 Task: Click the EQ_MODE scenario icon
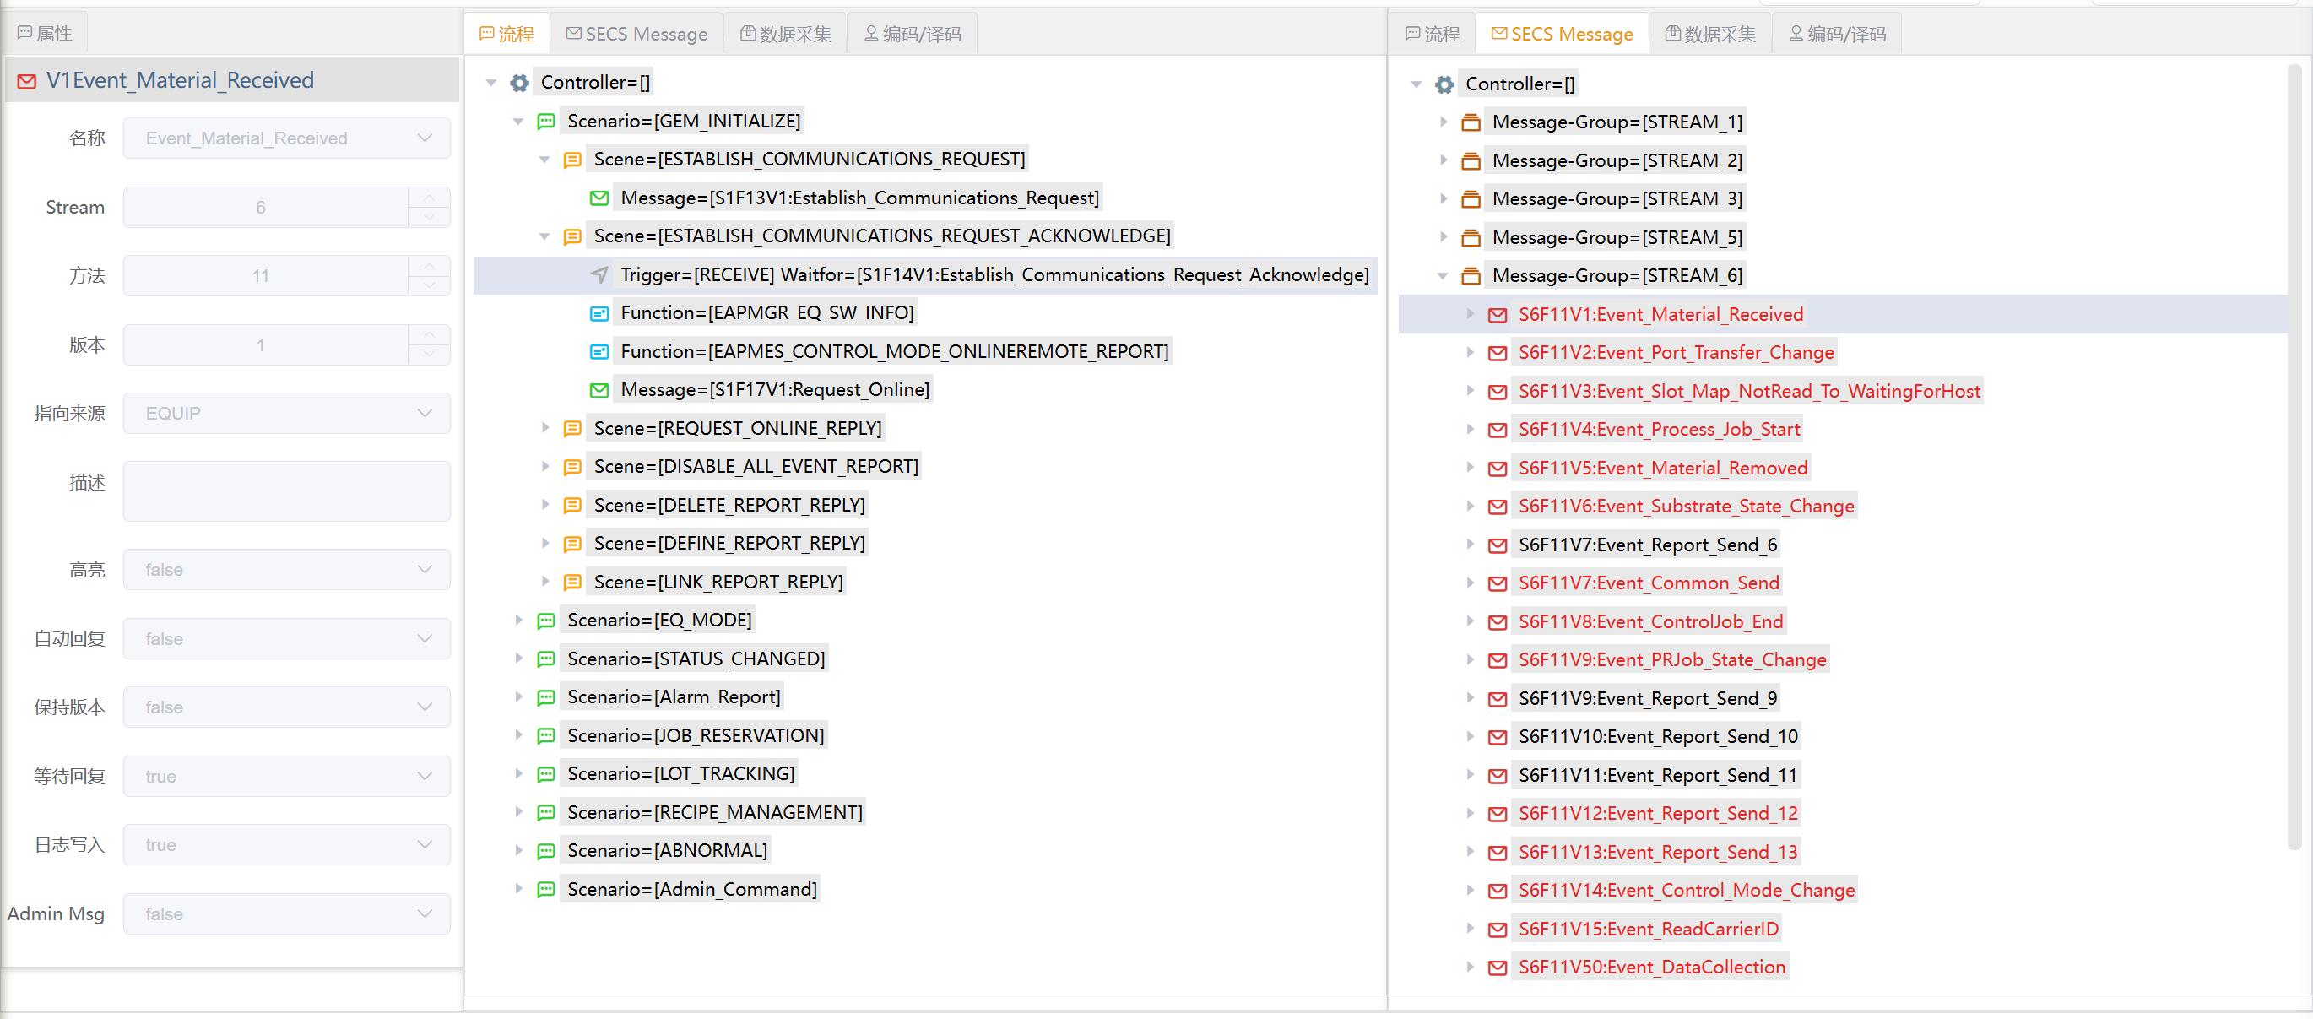[546, 621]
